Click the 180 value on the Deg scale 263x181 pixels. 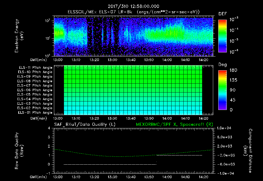233,70
